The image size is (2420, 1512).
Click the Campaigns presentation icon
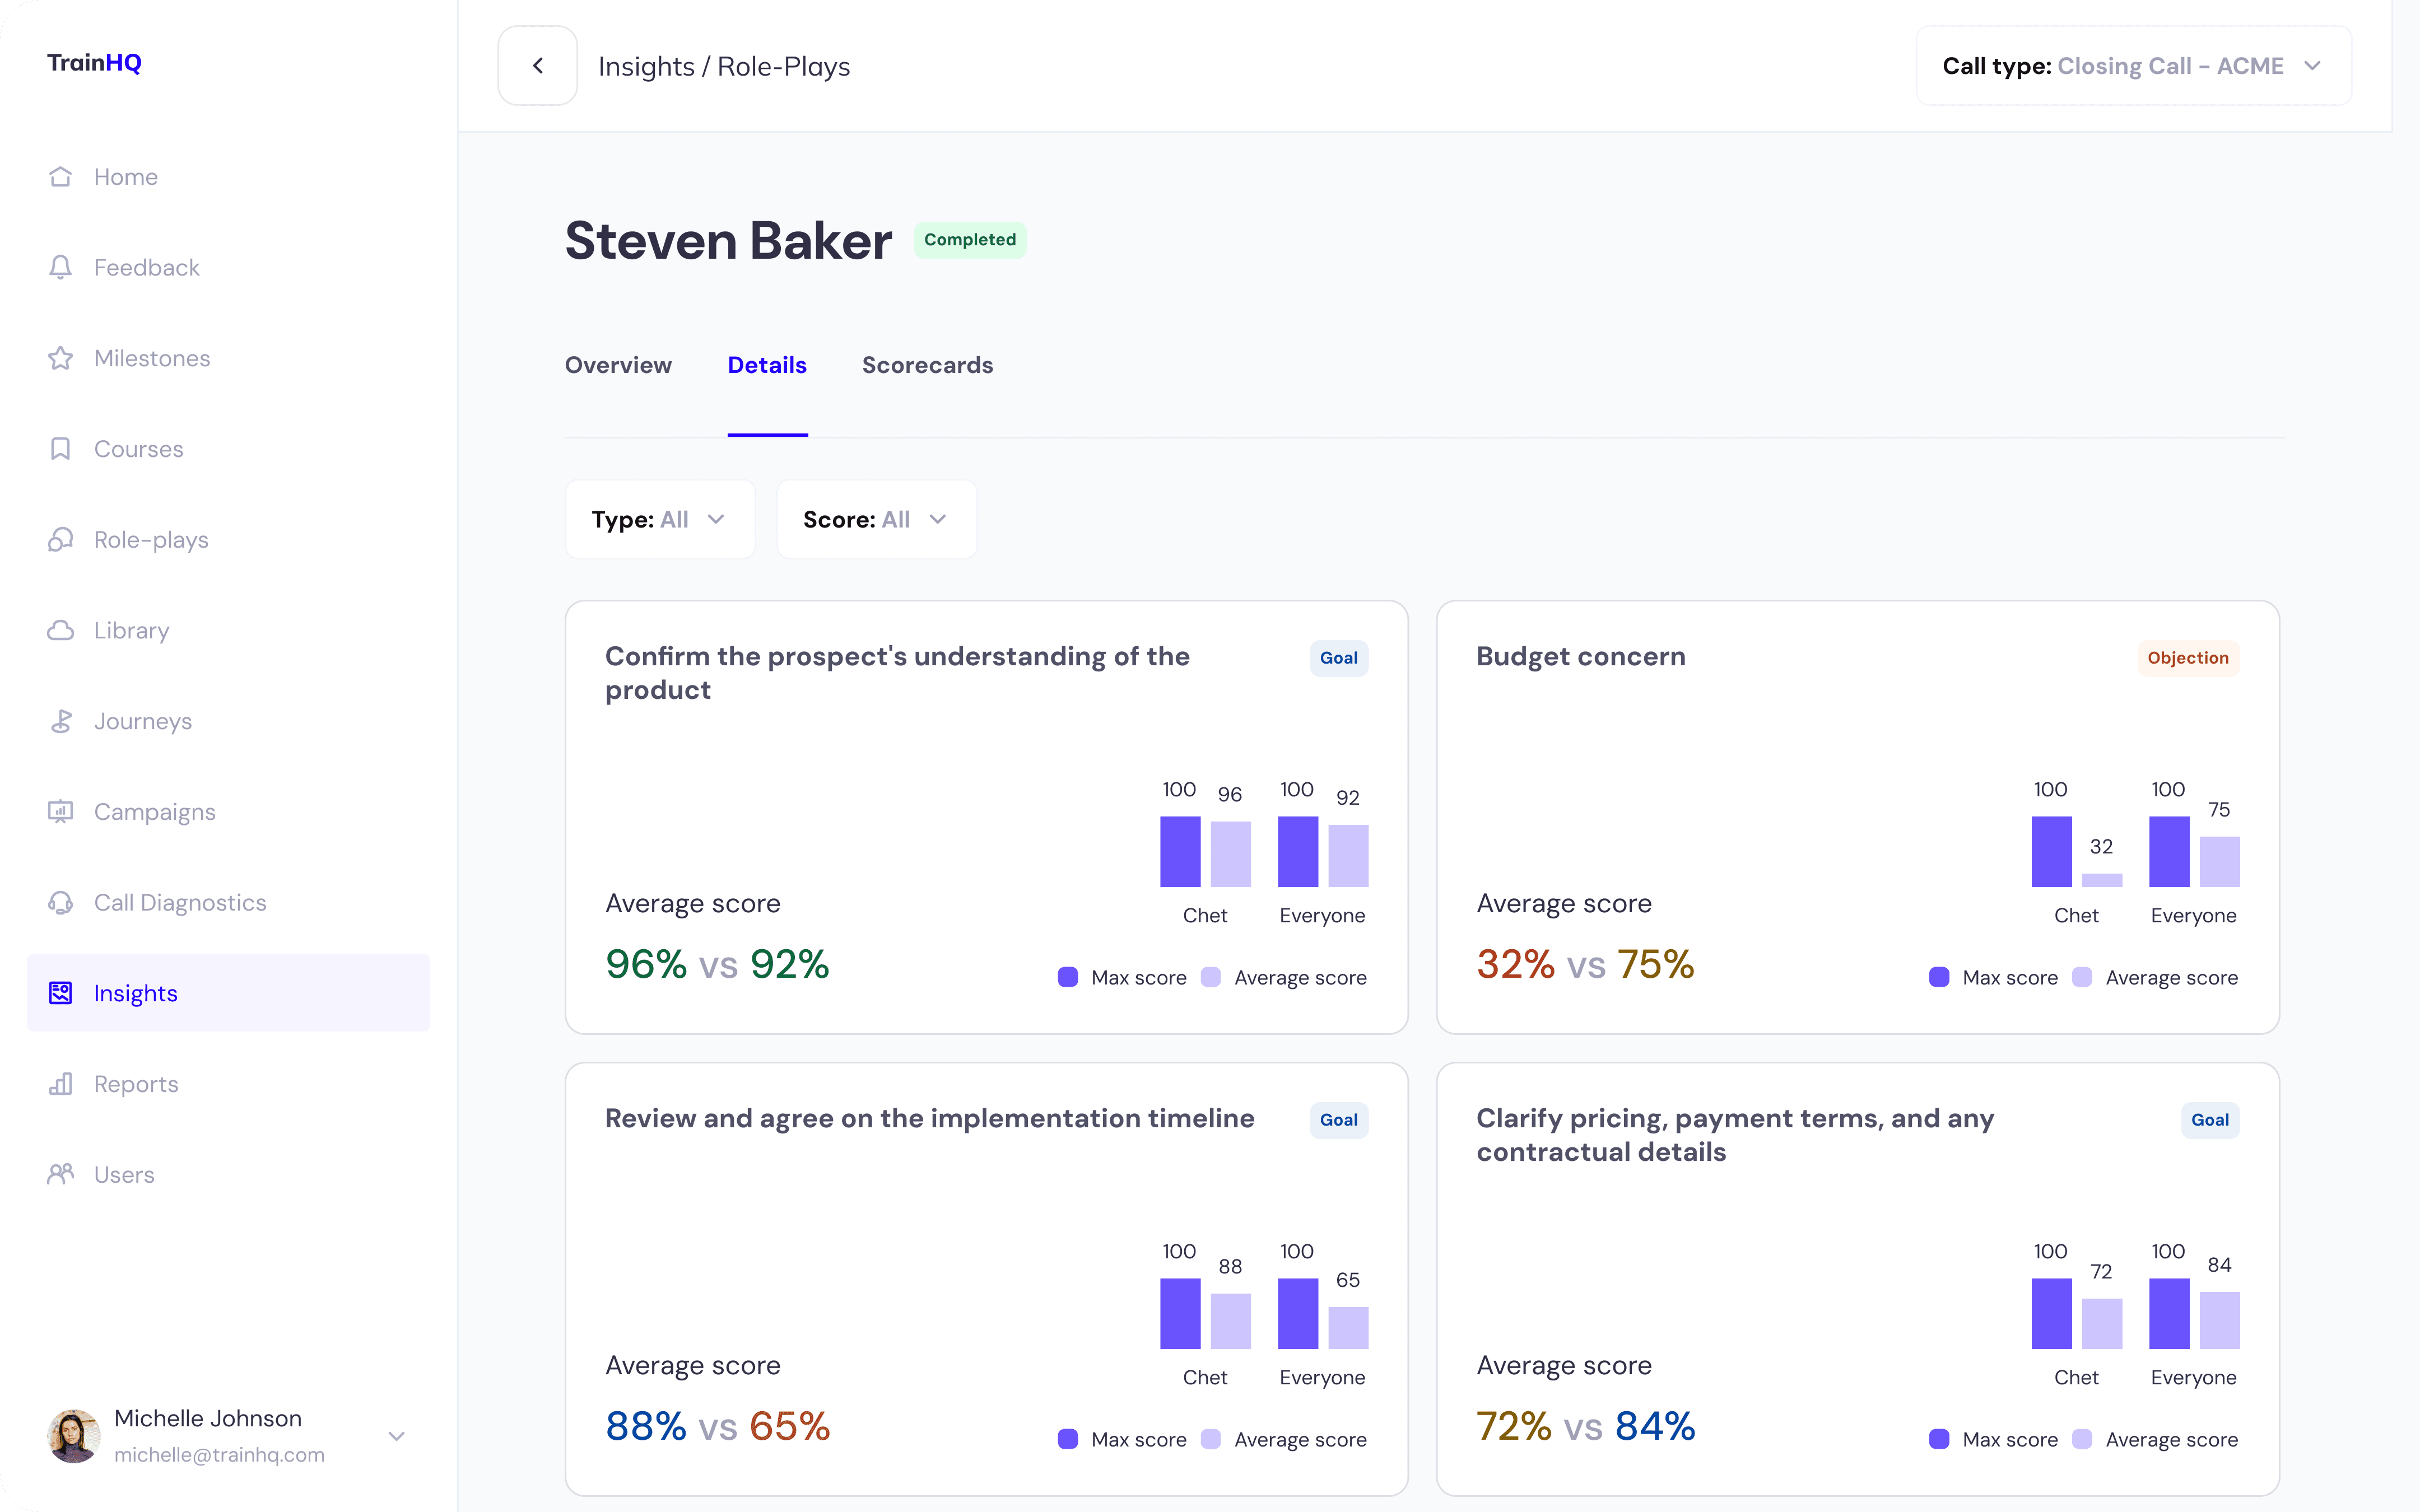point(61,812)
